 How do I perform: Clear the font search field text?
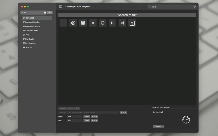[45, 13]
